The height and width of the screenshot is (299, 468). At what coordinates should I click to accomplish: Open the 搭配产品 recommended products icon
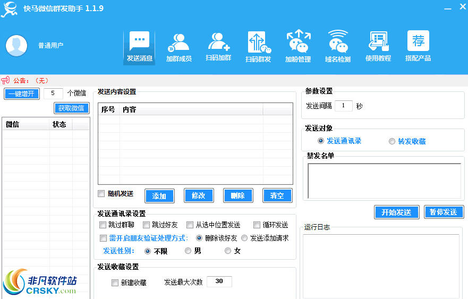418,46
